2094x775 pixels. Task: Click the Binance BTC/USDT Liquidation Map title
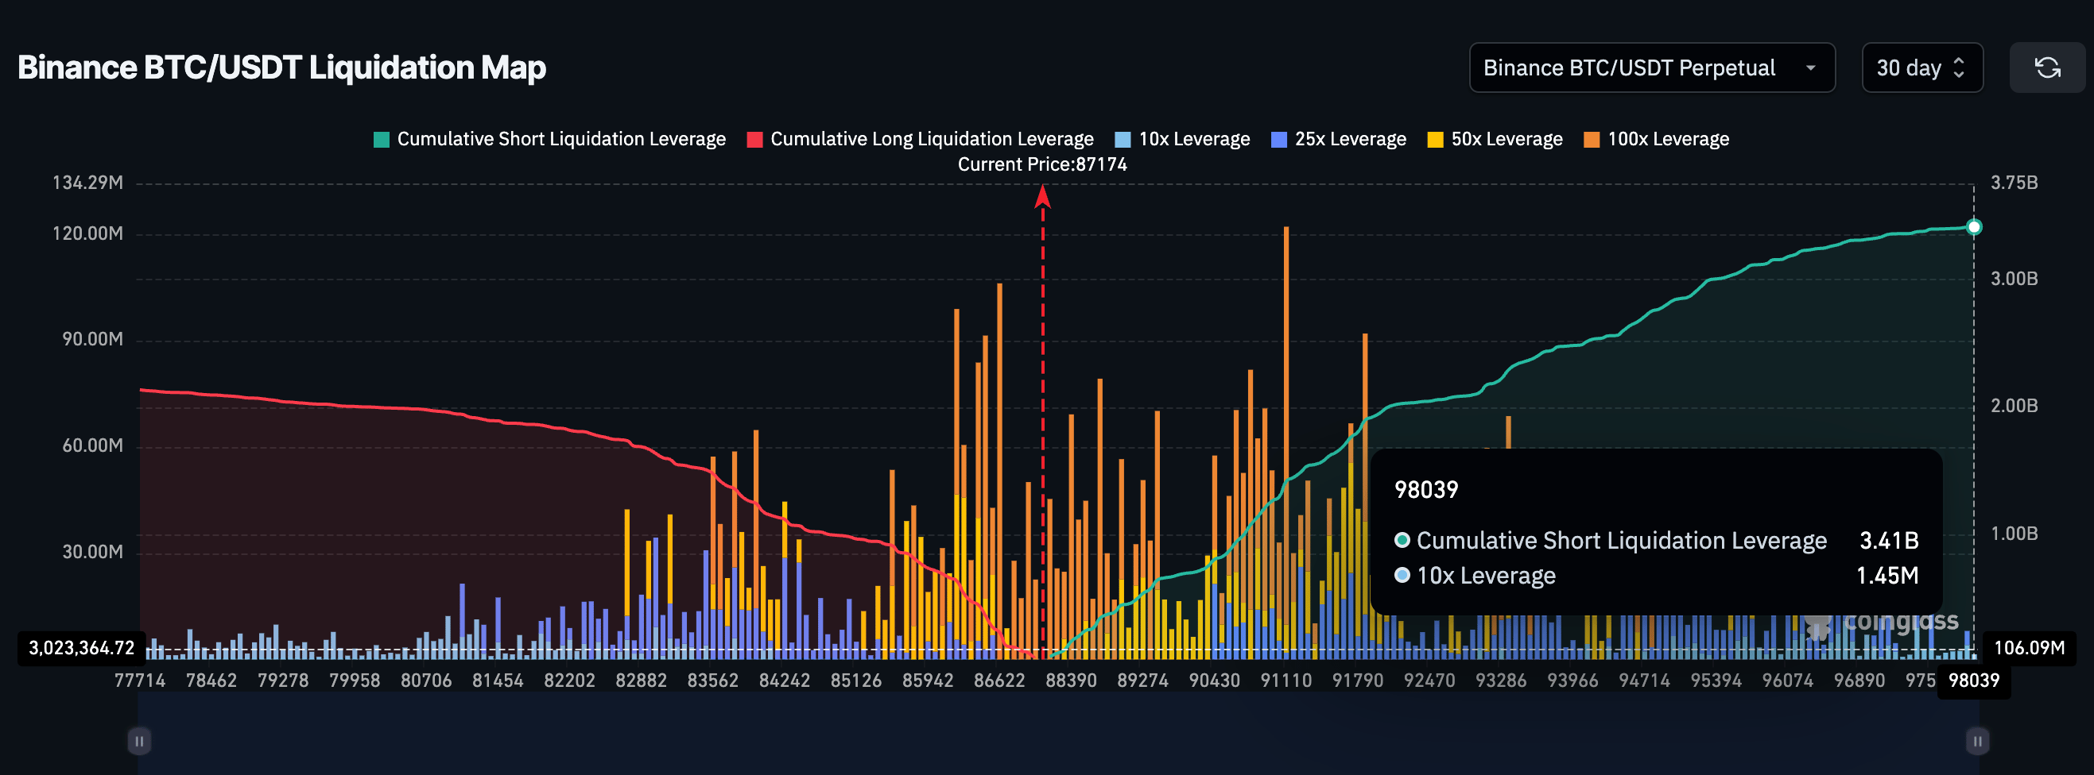point(282,67)
